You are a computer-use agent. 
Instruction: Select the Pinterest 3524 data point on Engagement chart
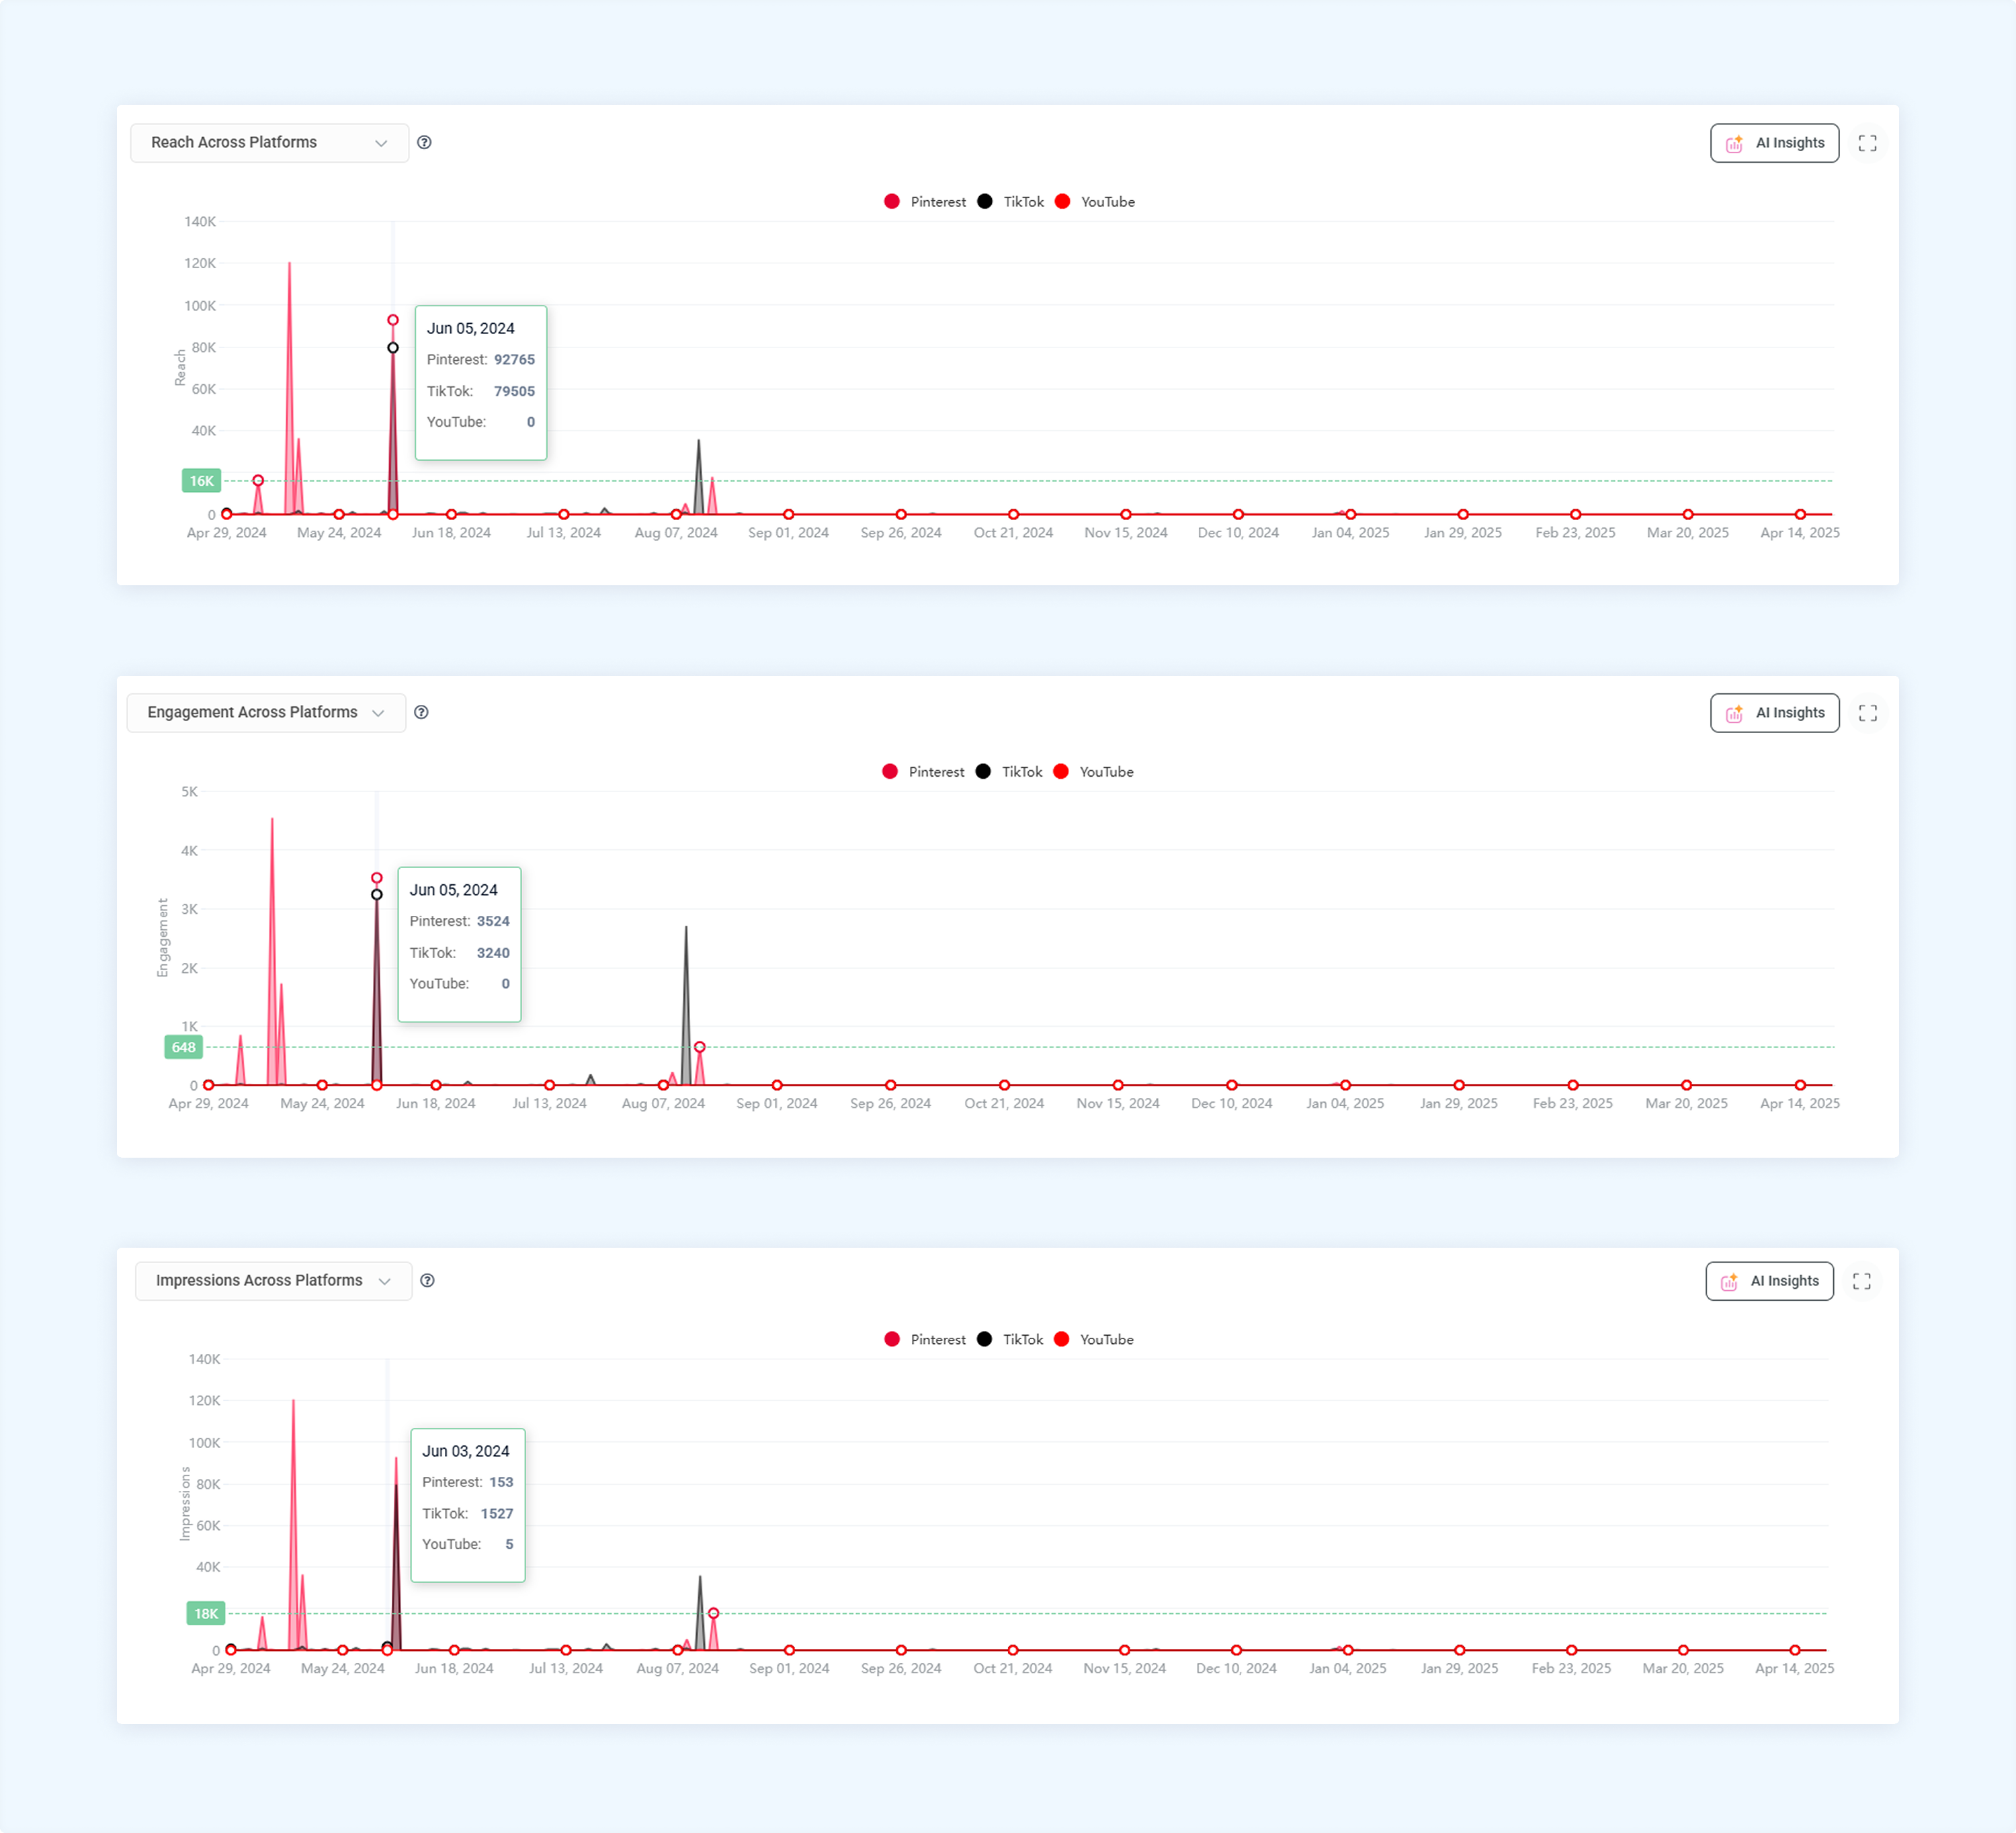pyautogui.click(x=377, y=878)
